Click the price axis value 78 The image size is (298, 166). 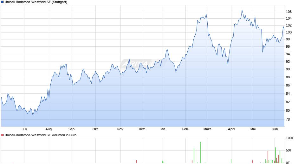(288, 119)
